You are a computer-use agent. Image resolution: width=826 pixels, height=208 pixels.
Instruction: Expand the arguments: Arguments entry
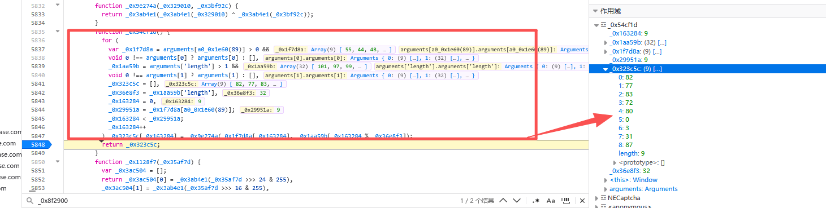[x=606, y=189]
